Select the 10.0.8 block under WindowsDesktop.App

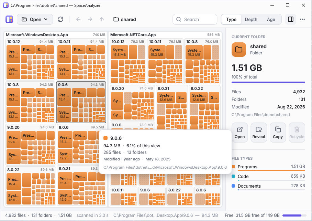(30, 102)
